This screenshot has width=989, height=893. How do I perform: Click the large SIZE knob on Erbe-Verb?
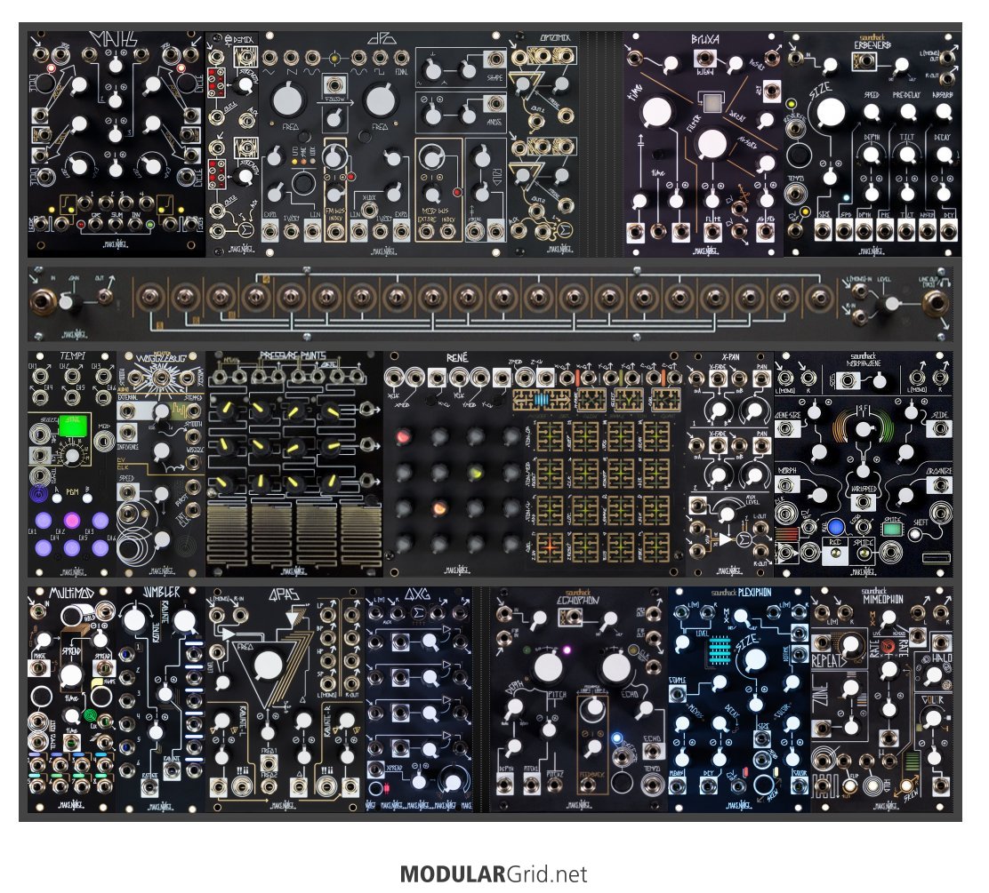point(830,112)
